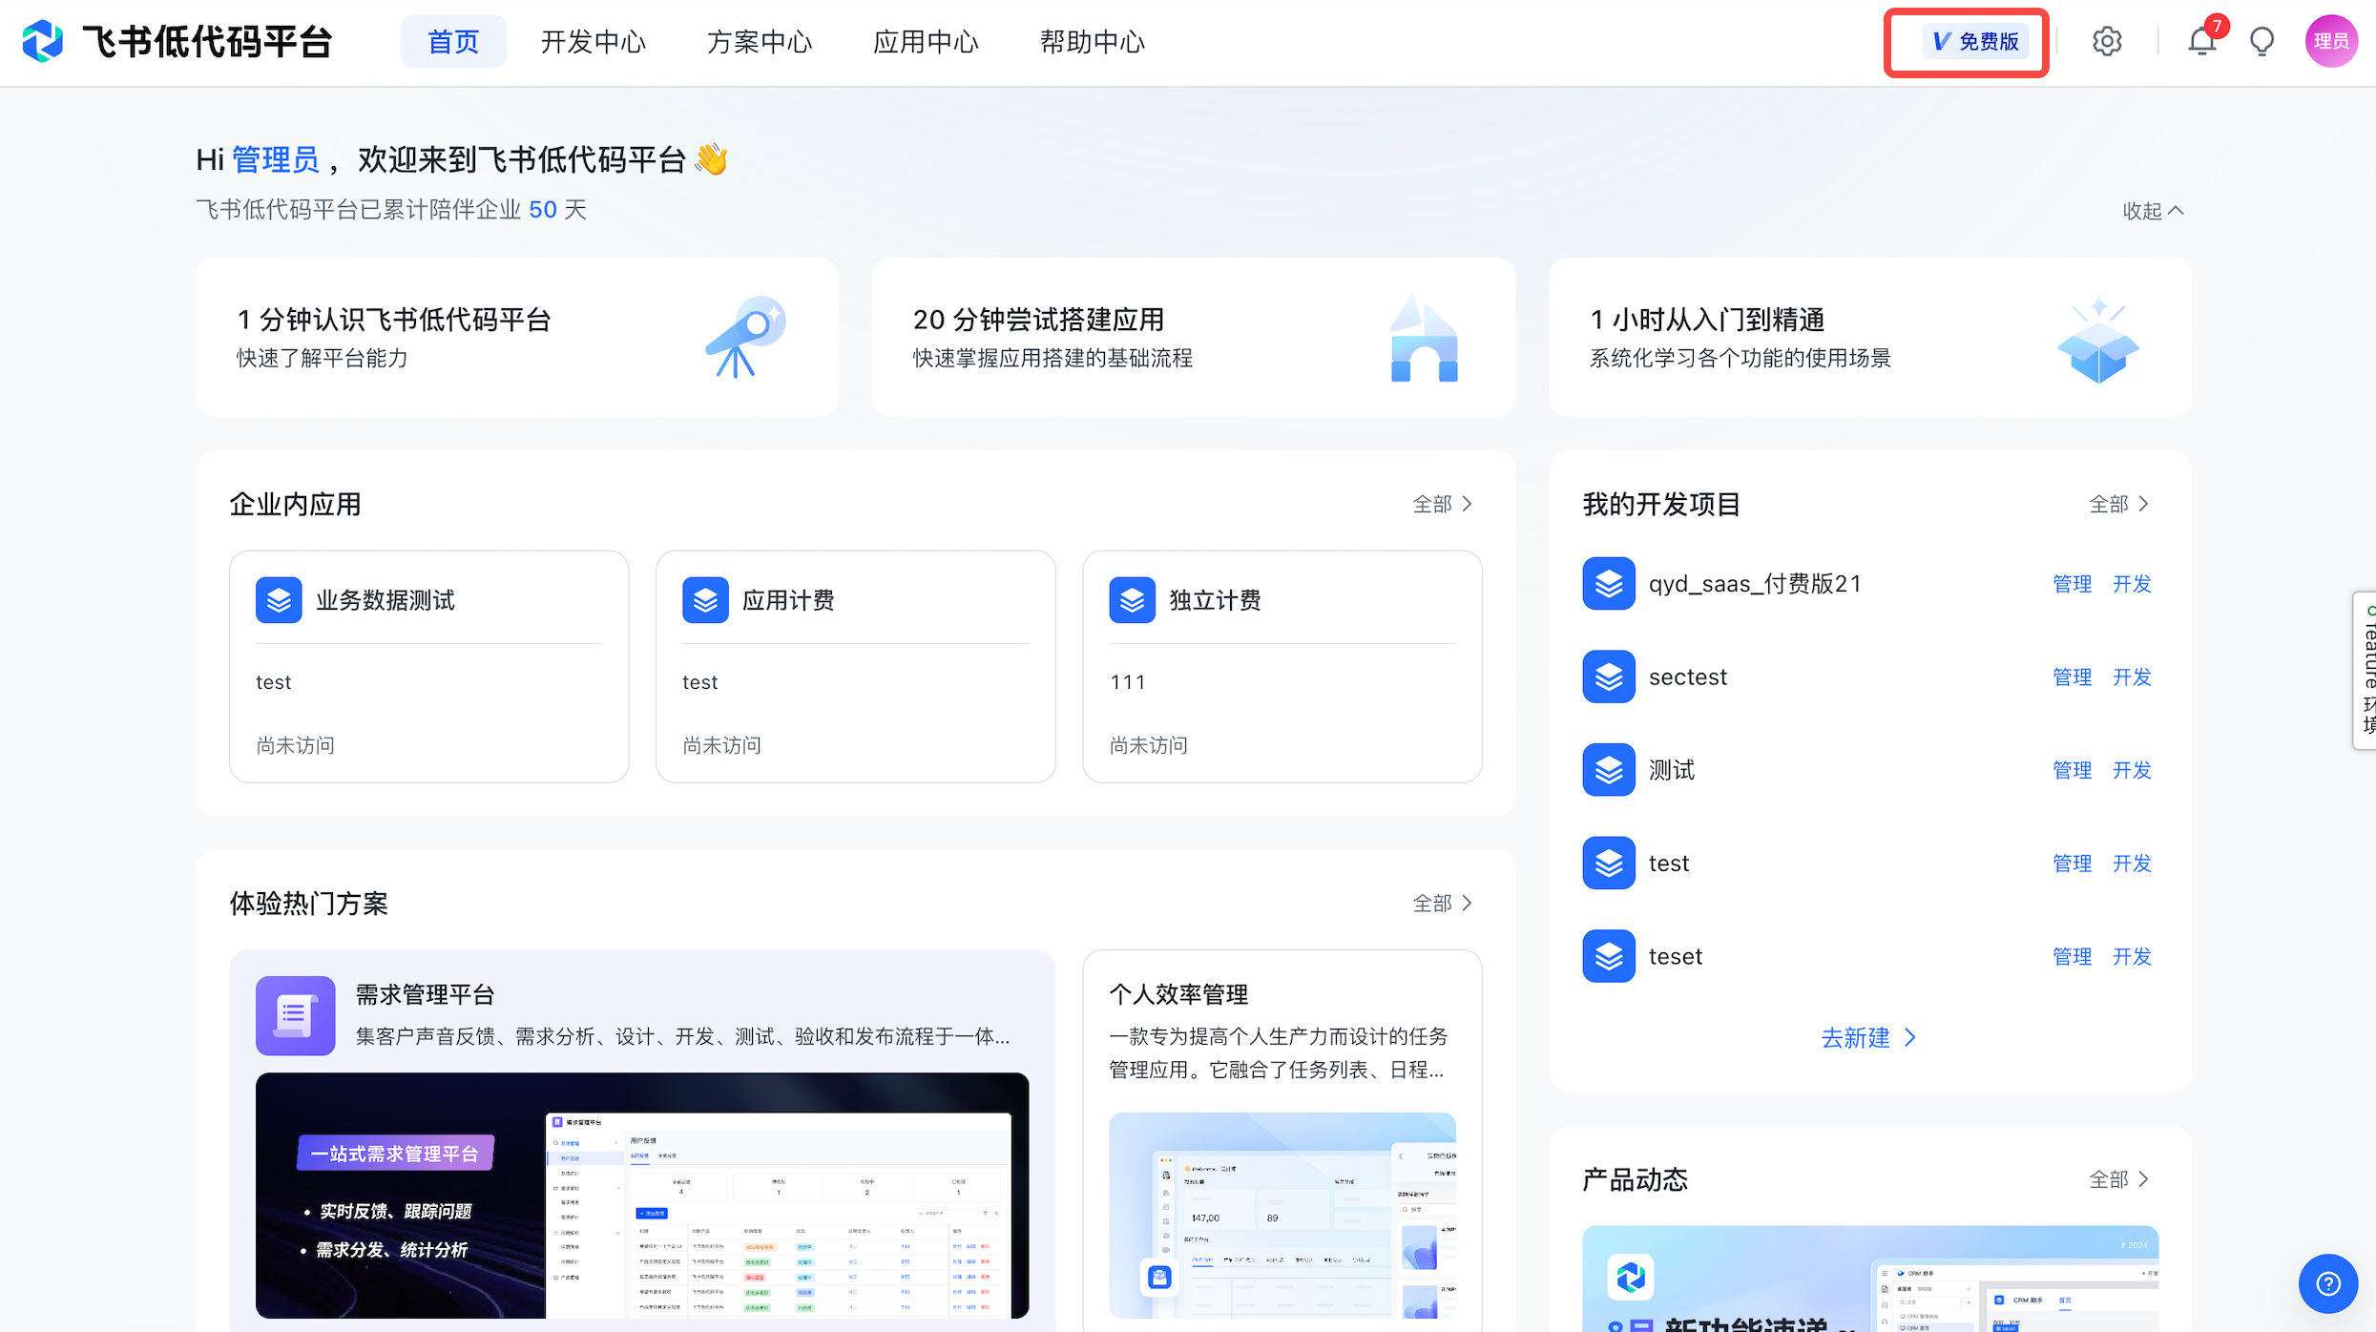The width and height of the screenshot is (2376, 1332).
Task: Click 管理 for qyd_saas_付费版21
Action: click(x=2072, y=584)
